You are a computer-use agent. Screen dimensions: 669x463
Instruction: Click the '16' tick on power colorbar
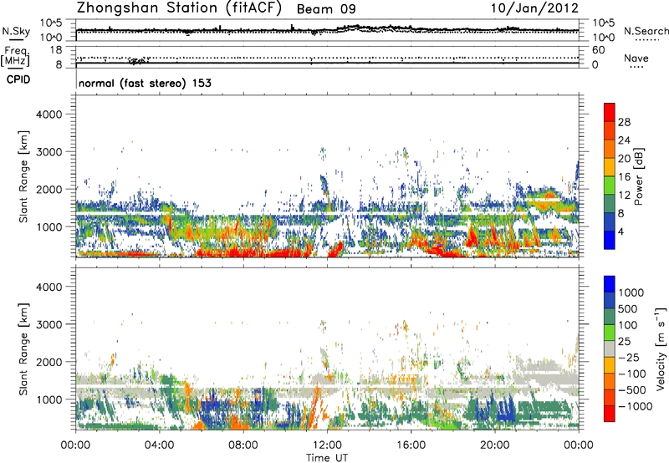pyautogui.click(x=624, y=177)
